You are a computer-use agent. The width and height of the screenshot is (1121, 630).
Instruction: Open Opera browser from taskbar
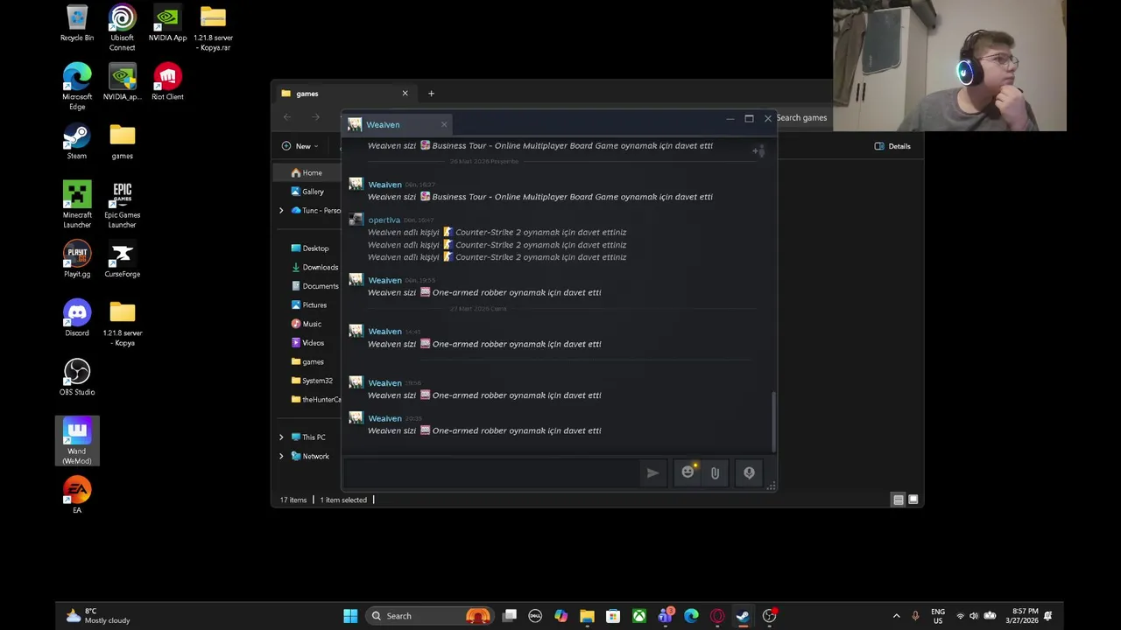pyautogui.click(x=717, y=616)
